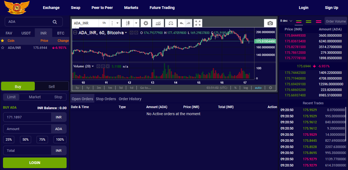
Task: Hide the ADA_INR series using eye icon
Action: click(132, 33)
